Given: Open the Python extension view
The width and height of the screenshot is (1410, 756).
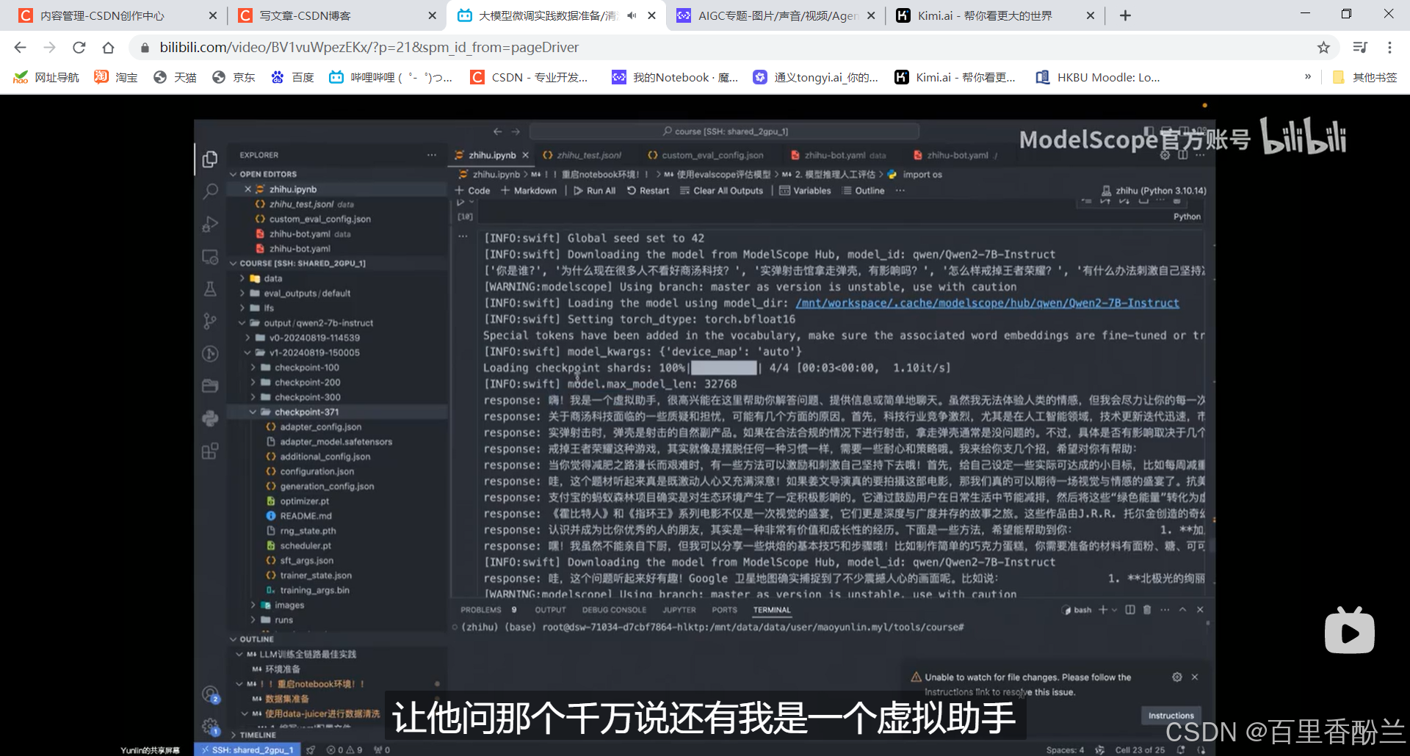Looking at the screenshot, I should [x=210, y=418].
